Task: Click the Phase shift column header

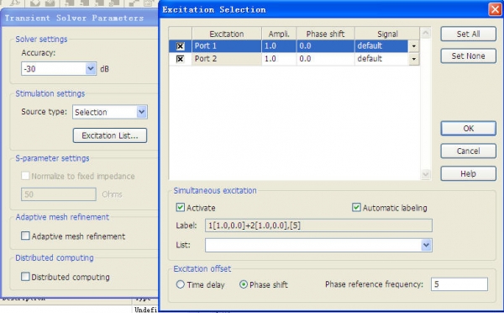Action: [x=325, y=34]
